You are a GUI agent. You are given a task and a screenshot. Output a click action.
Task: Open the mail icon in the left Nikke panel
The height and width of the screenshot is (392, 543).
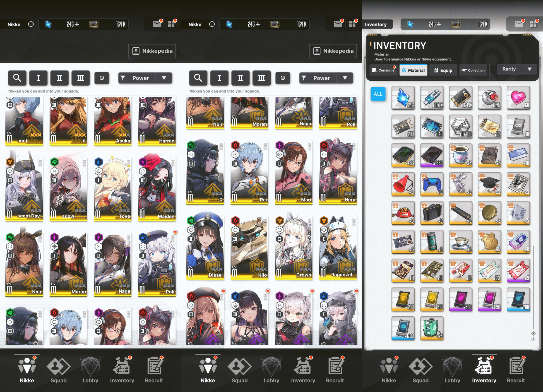157,24
